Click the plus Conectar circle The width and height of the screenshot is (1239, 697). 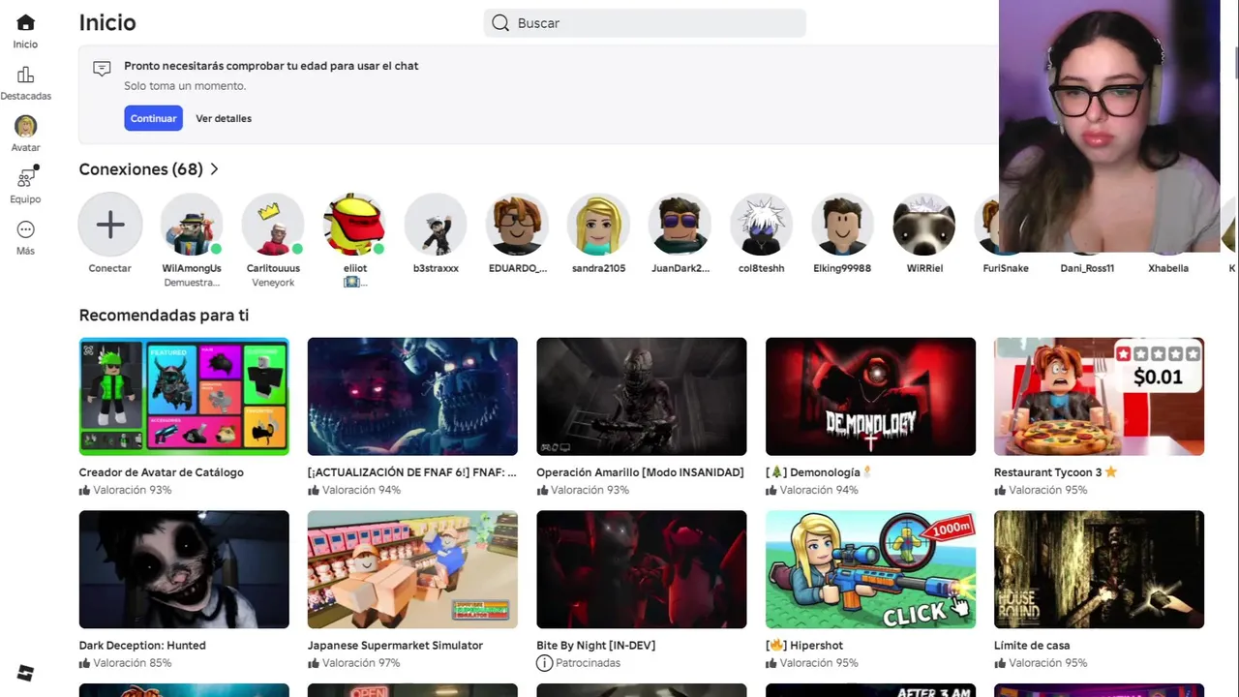pos(110,225)
